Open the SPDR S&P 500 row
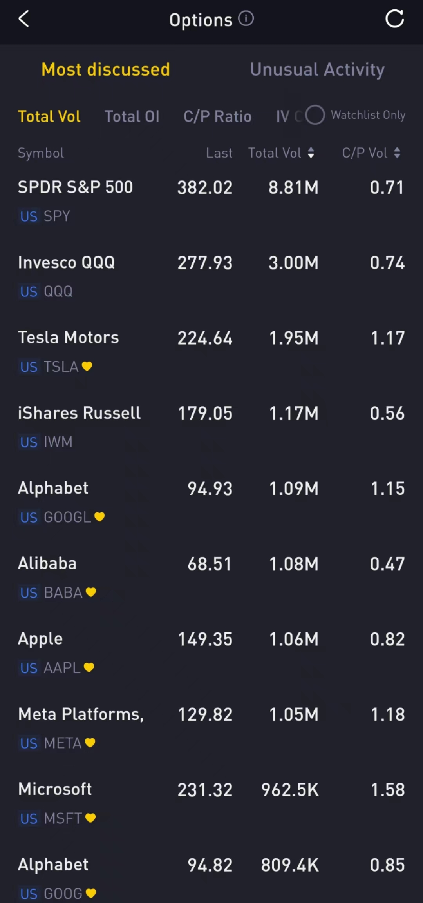 click(211, 201)
